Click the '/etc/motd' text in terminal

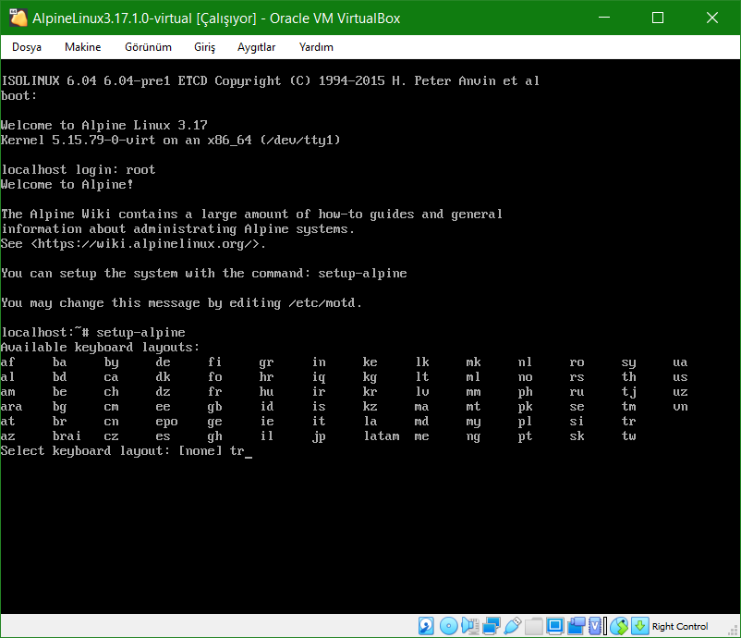(322, 303)
